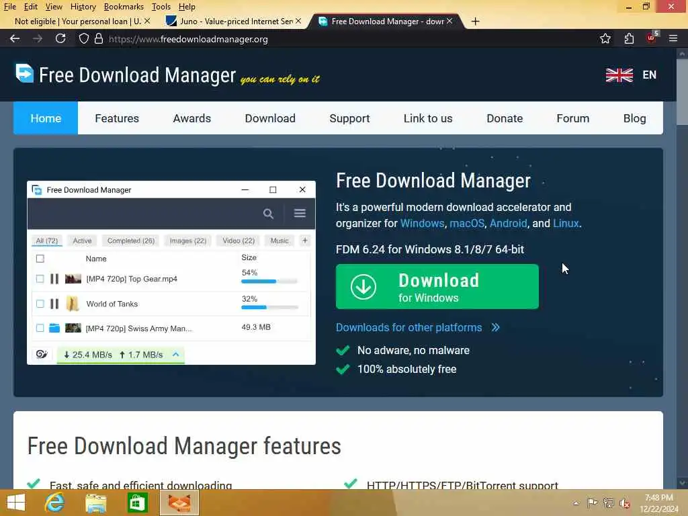Screen dimensions: 688x516
Task: Toggle the select-all checkbox beside Name
Action: point(40,259)
